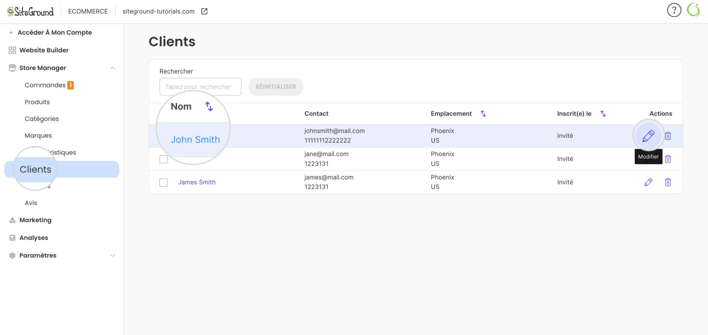Click the SiteGround logo
Image resolution: width=708 pixels, height=335 pixels.
[31, 12]
